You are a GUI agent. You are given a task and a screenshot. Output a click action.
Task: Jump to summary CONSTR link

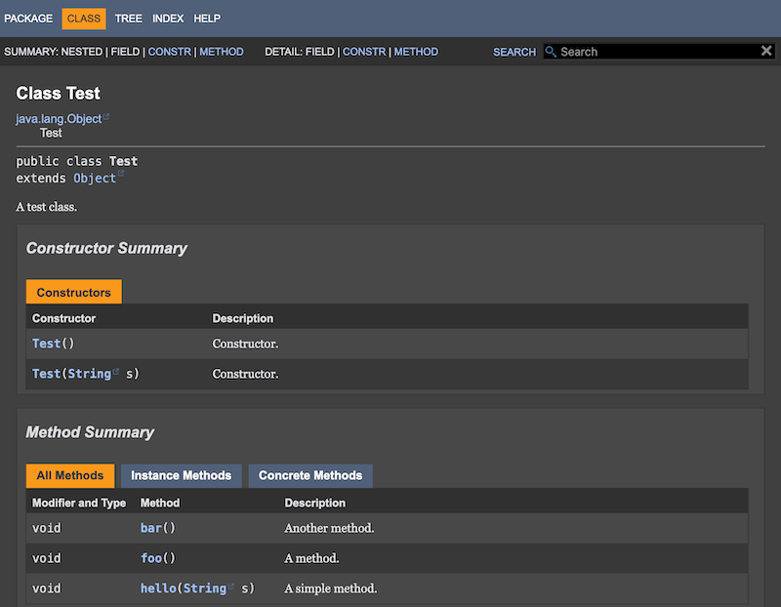pyautogui.click(x=169, y=52)
